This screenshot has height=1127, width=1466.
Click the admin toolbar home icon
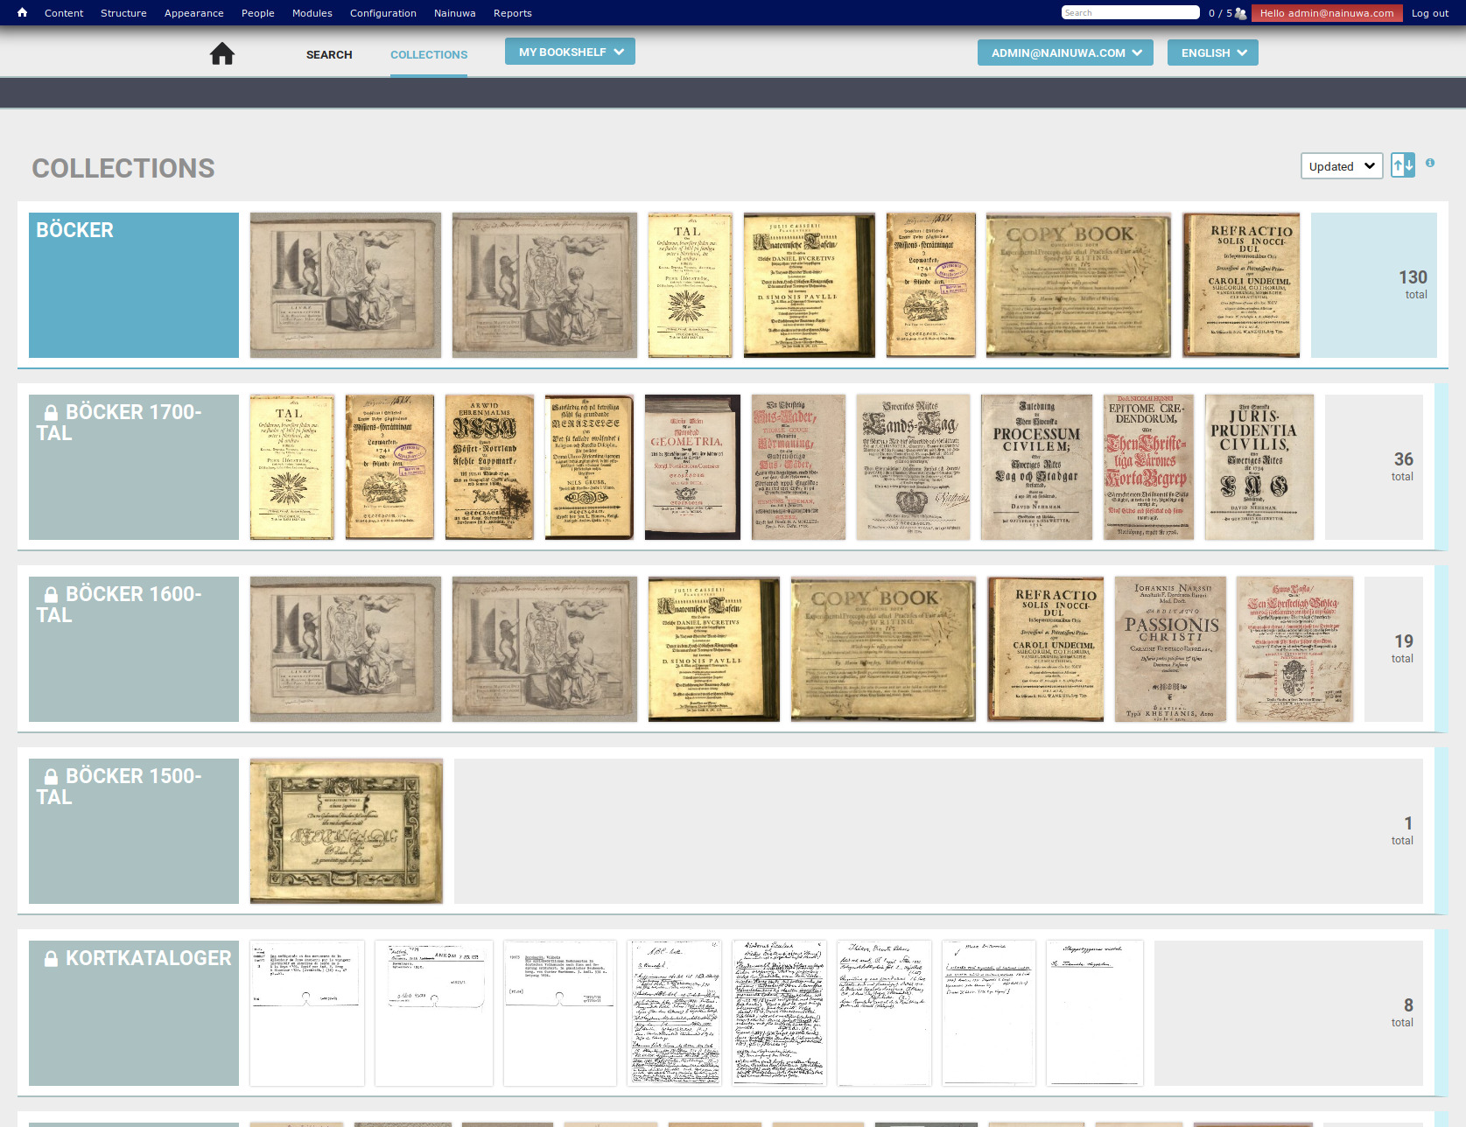pyautogui.click(x=22, y=12)
